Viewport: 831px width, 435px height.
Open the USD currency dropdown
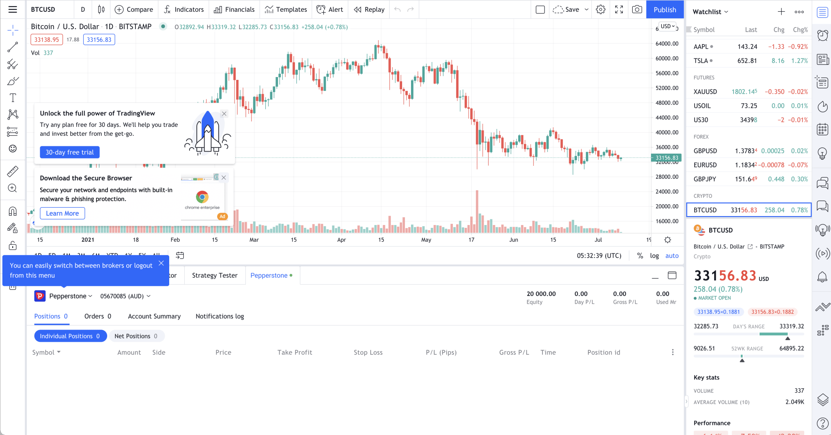[x=668, y=26]
